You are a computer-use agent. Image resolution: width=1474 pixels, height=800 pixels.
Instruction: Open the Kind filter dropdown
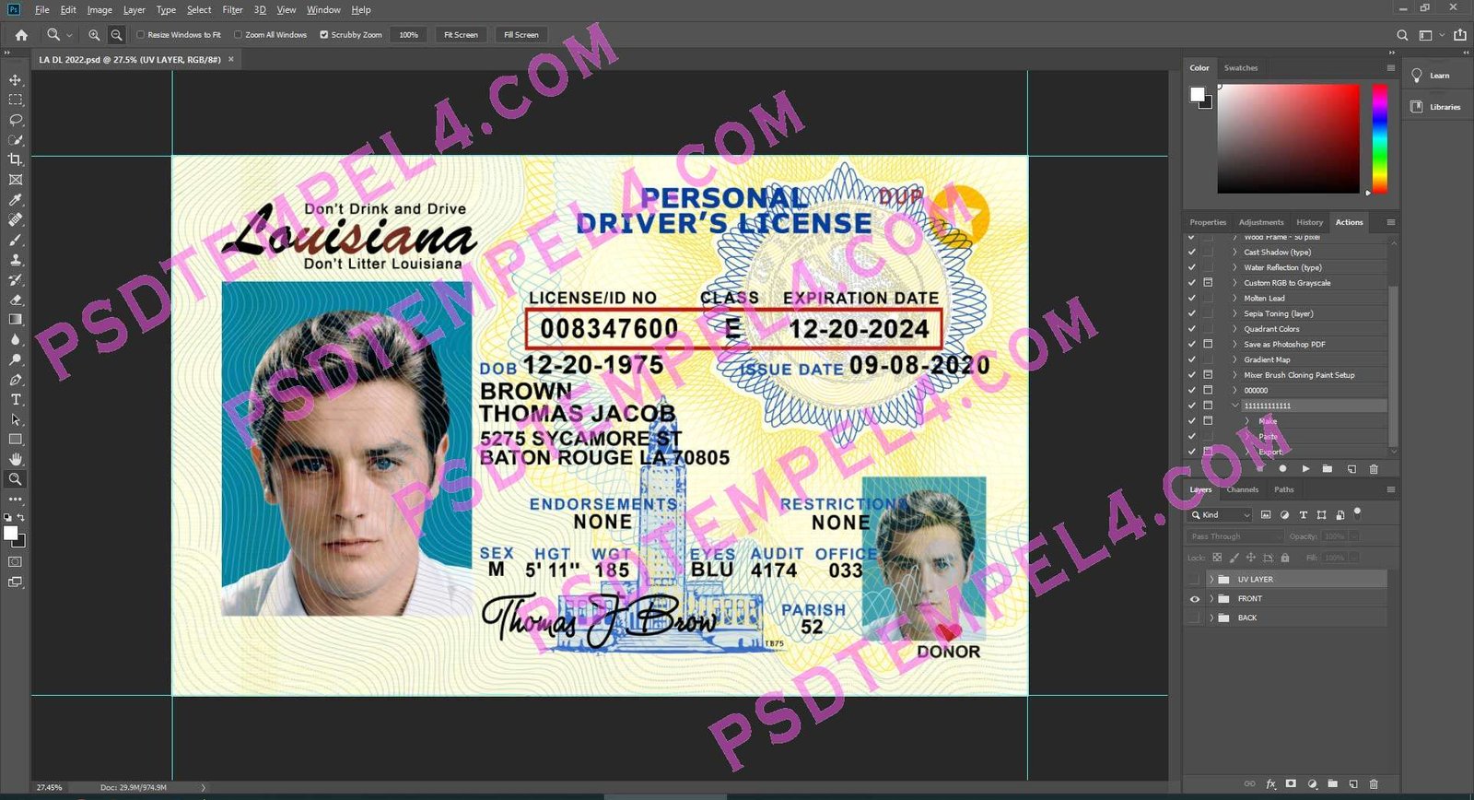(x=1221, y=515)
